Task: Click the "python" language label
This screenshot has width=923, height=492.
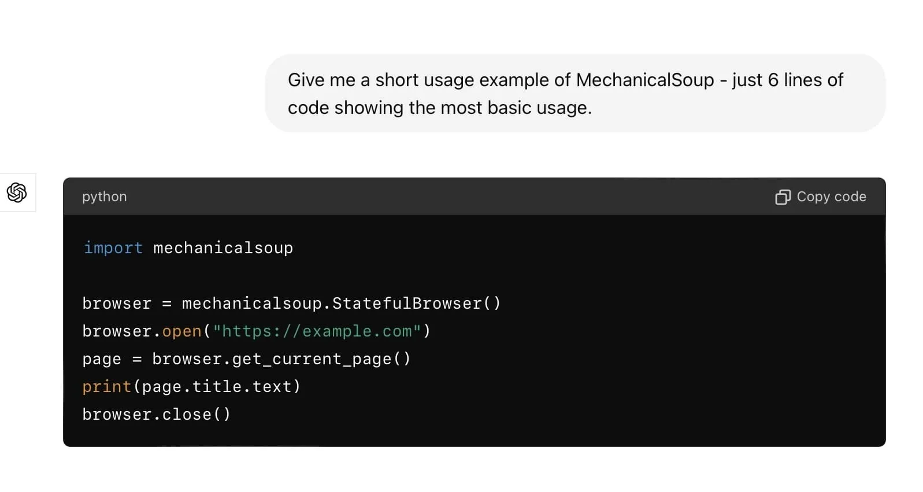Action: (x=105, y=197)
